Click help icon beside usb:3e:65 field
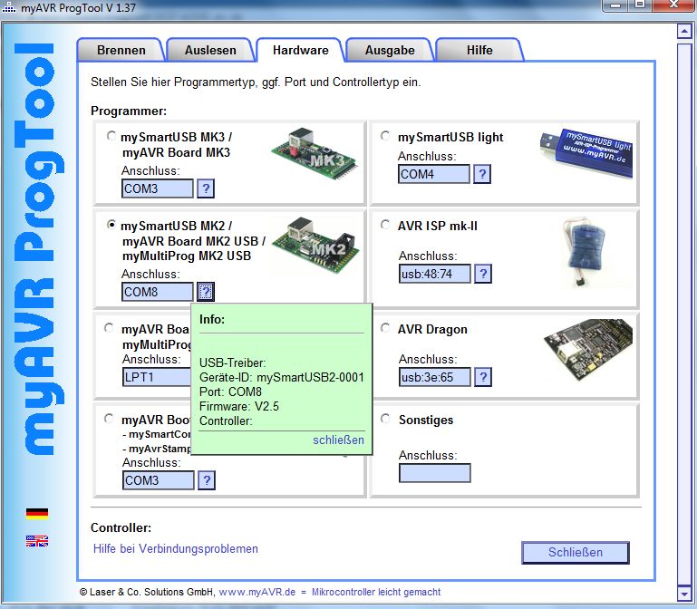Screen dimensions: 697x609 coord(483,377)
